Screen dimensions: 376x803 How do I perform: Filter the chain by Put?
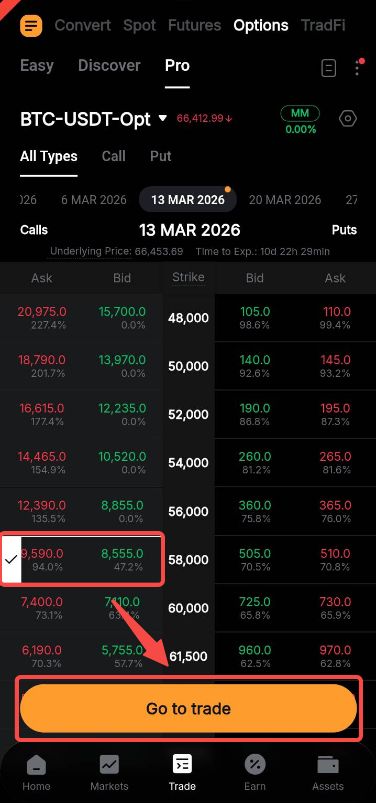(x=160, y=156)
